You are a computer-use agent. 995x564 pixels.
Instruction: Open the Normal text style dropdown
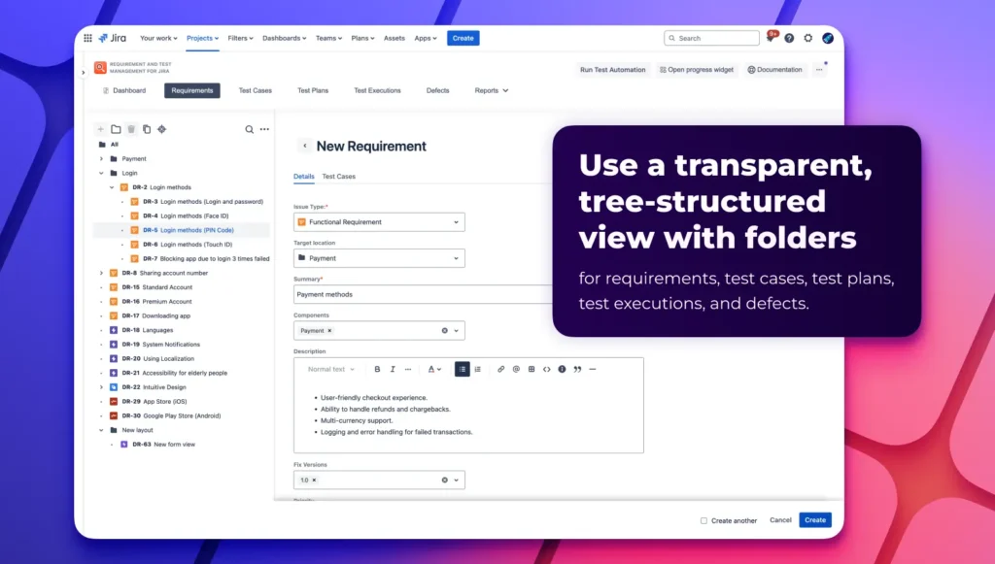(x=330, y=369)
